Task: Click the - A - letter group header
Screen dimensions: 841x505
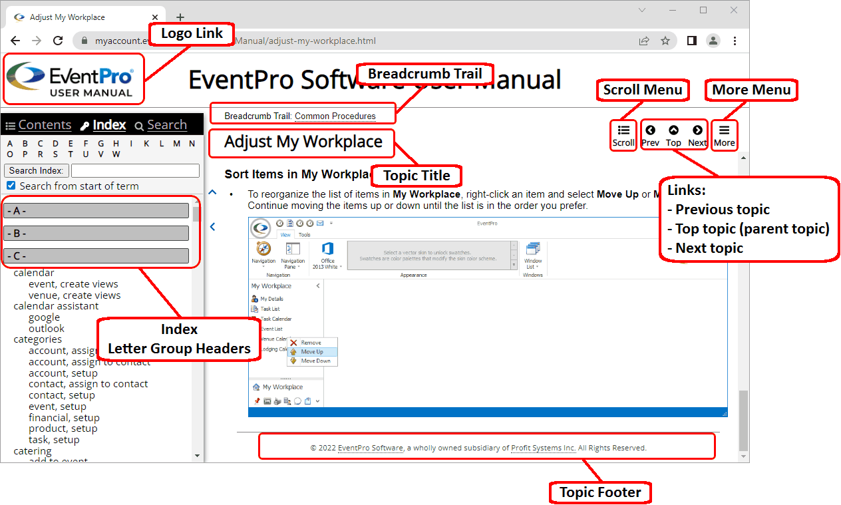Action: [96, 211]
